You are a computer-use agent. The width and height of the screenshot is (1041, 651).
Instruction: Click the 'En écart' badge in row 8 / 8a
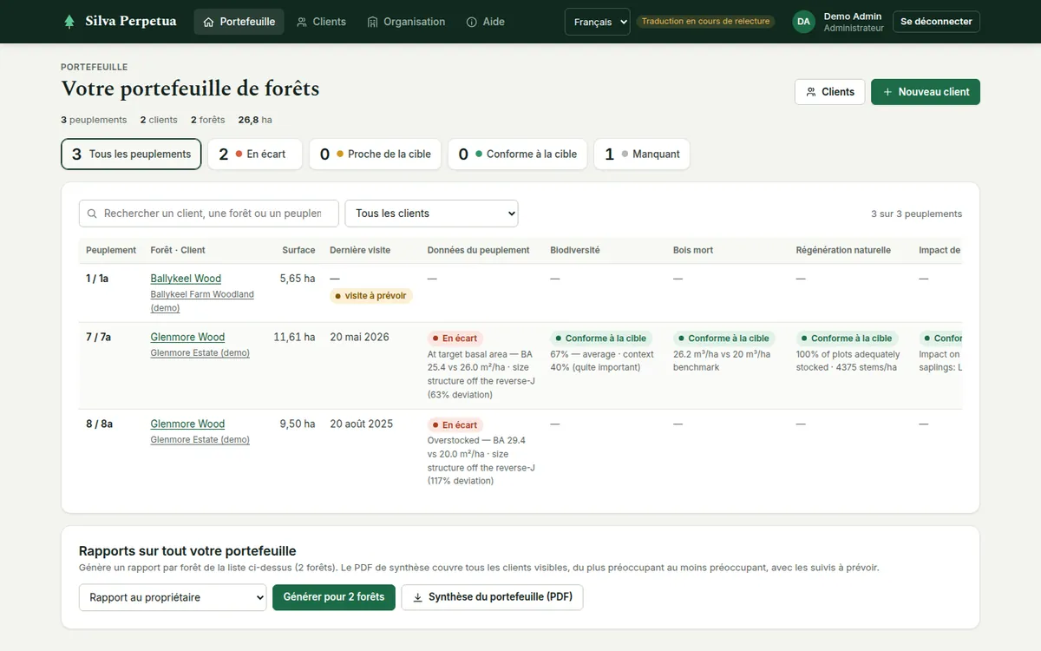455,425
